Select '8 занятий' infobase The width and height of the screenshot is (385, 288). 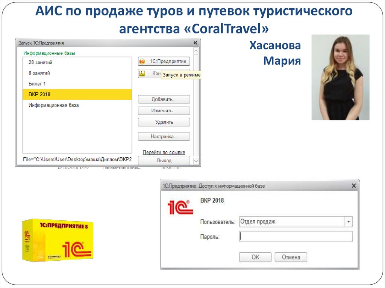[x=77, y=73]
